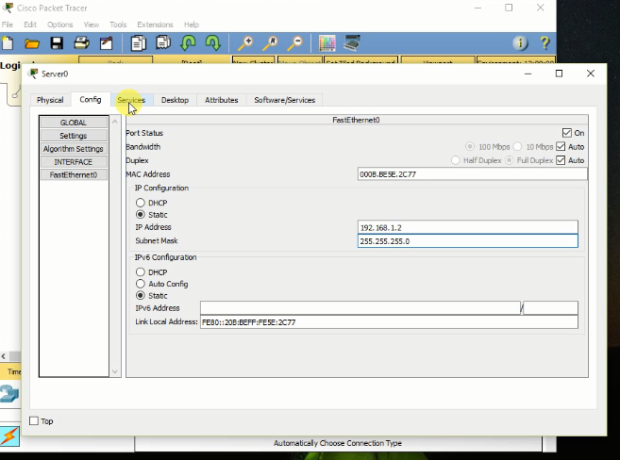This screenshot has height=460, width=620.
Task: Click the Paste toolbar icon
Action: point(163,42)
